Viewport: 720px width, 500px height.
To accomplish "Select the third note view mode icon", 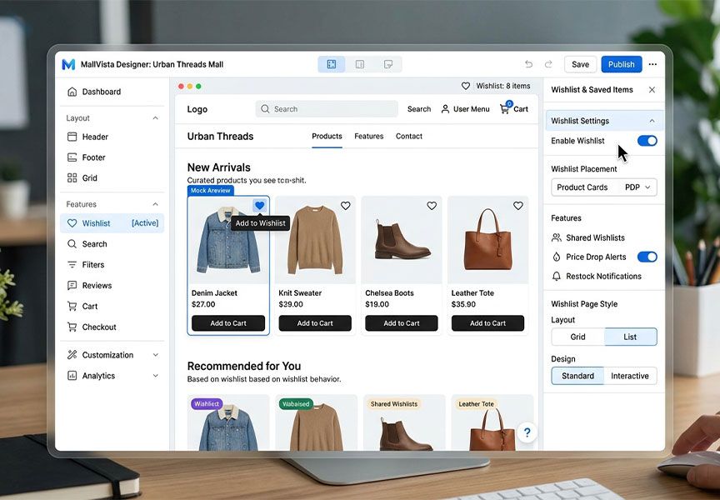I will [388, 64].
